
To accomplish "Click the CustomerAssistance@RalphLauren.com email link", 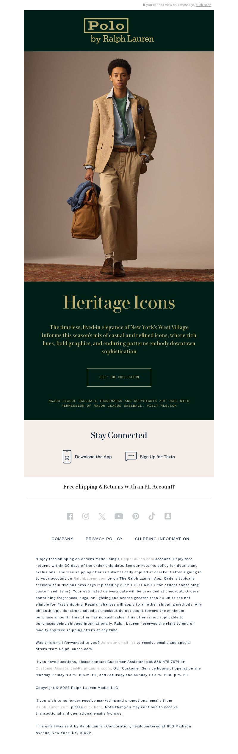I will tap(73, 668).
